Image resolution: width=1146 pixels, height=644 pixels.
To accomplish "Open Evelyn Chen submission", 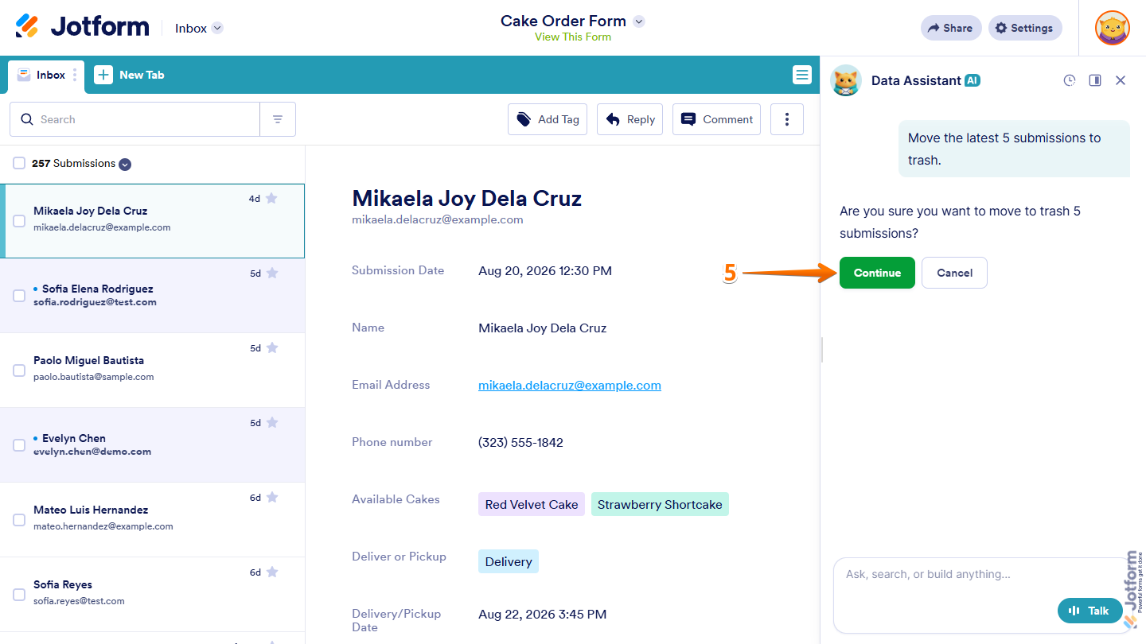I will click(x=152, y=445).
